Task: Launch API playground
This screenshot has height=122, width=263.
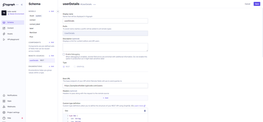Action: (x=13, y=39)
